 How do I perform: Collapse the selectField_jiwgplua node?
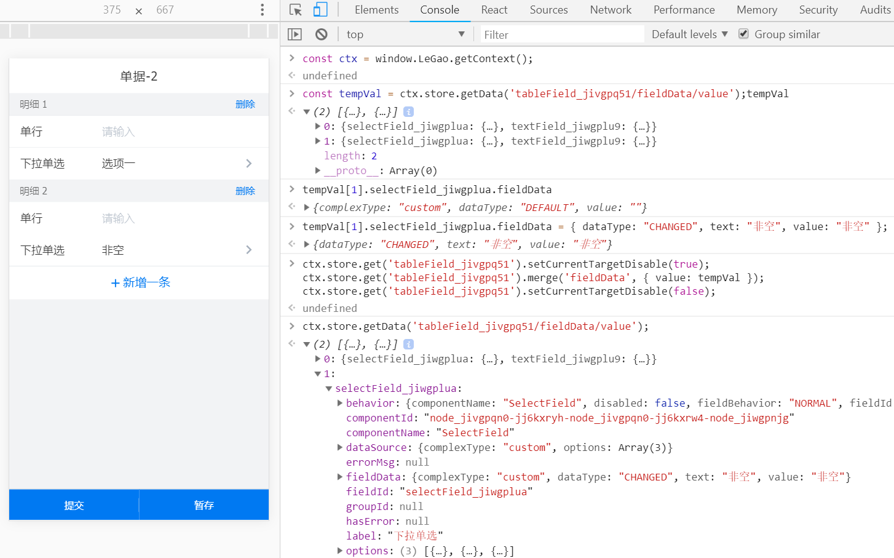(x=329, y=388)
